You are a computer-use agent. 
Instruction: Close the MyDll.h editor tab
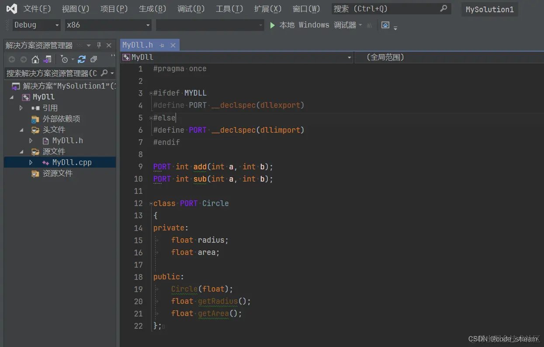(173, 45)
